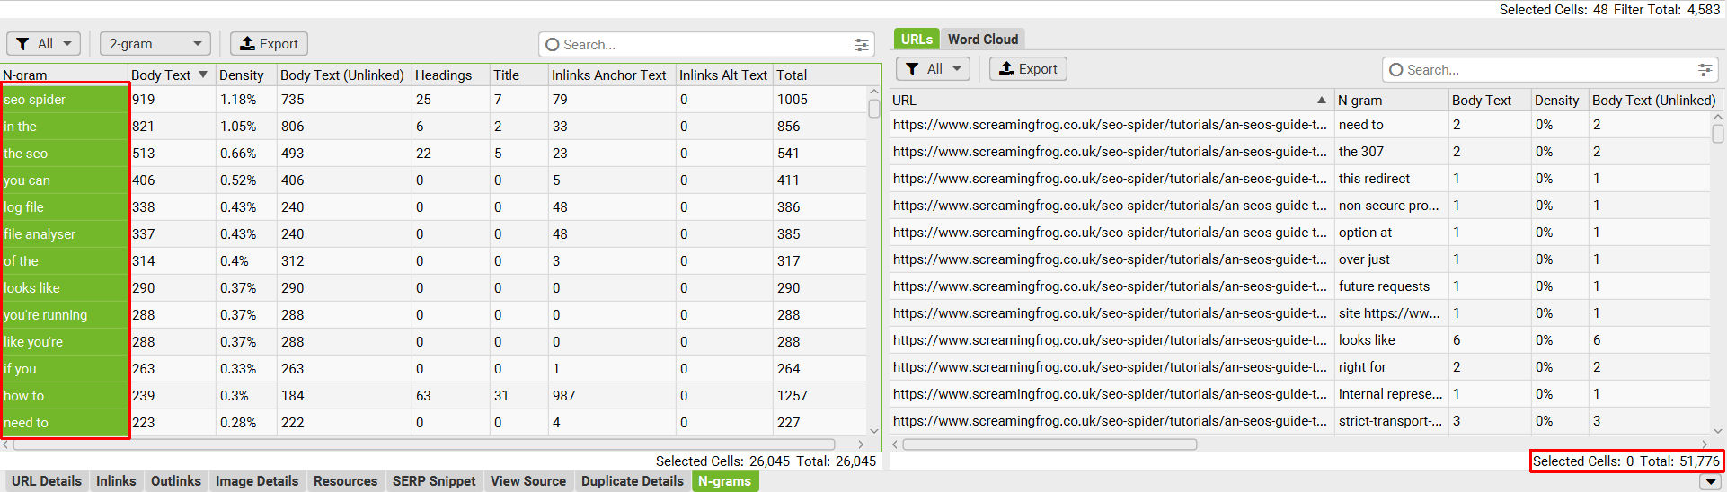Click Export in the URLs panel
The width and height of the screenshot is (1727, 492).
click(x=1028, y=69)
